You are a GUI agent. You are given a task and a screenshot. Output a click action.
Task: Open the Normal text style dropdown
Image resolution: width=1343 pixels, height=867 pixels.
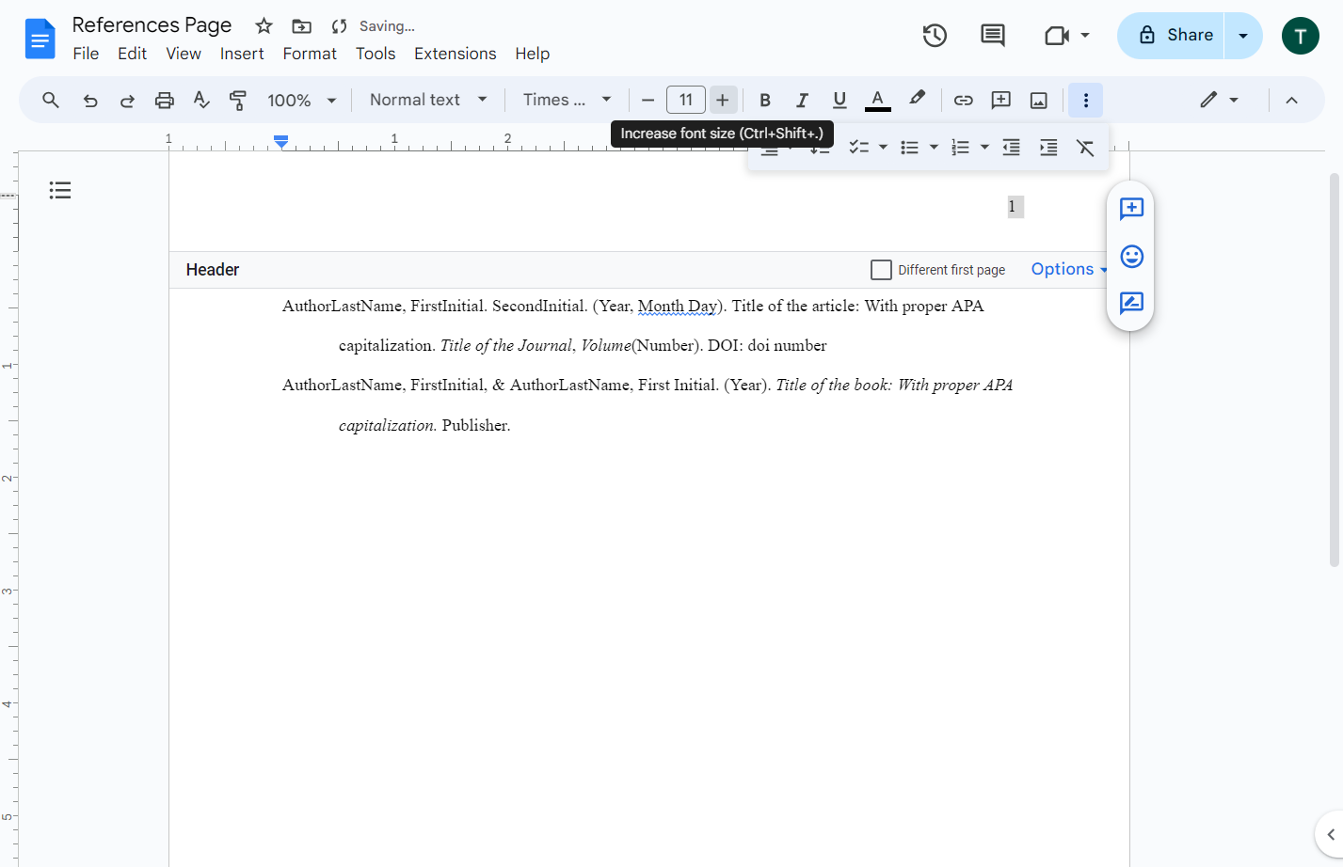(428, 100)
